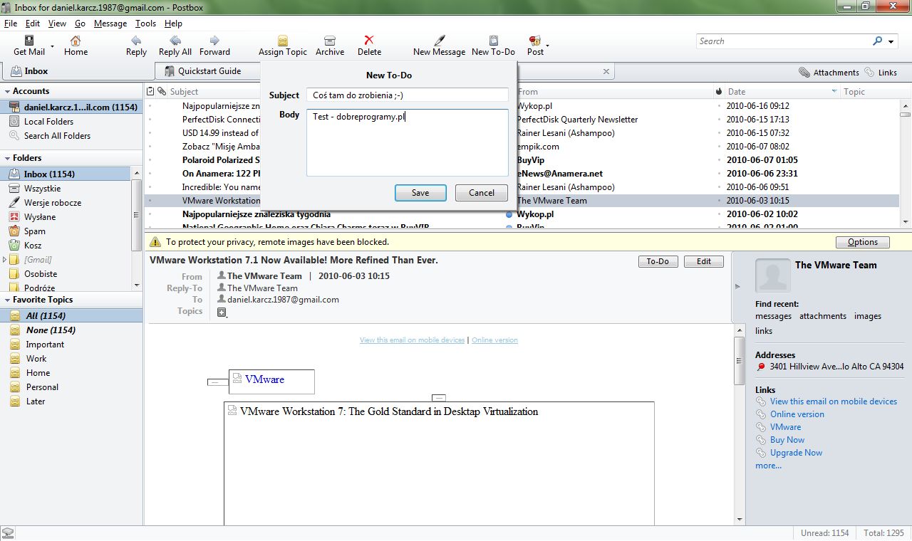Click the Reply All toolbar icon
This screenshot has width=912, height=541.
pos(175,41)
